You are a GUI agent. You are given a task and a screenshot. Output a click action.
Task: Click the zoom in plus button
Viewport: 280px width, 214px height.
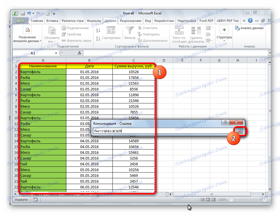coord(265,200)
